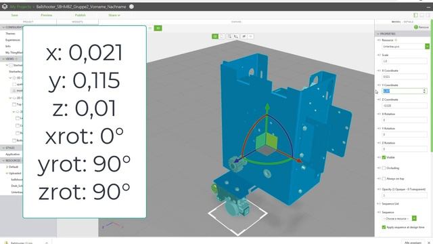Switch to the WIDGETS tab
433x244 pixels.
[78, 22]
